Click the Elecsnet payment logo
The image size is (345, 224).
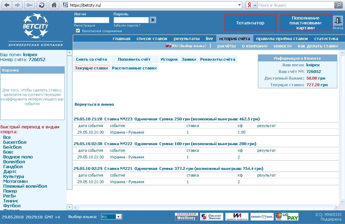[x=211, y=217]
